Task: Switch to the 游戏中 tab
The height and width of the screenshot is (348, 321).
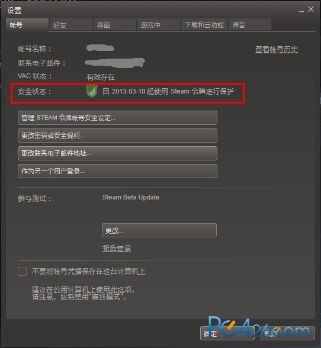Action: pyautogui.click(x=158, y=25)
